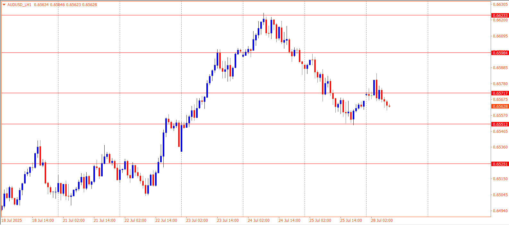Image resolution: width=509 pixels, height=225 pixels.
Task: Click the 0.65360 price scale value
Action: [500, 147]
